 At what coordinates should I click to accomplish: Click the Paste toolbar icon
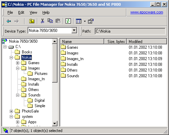(x=58, y=21)
